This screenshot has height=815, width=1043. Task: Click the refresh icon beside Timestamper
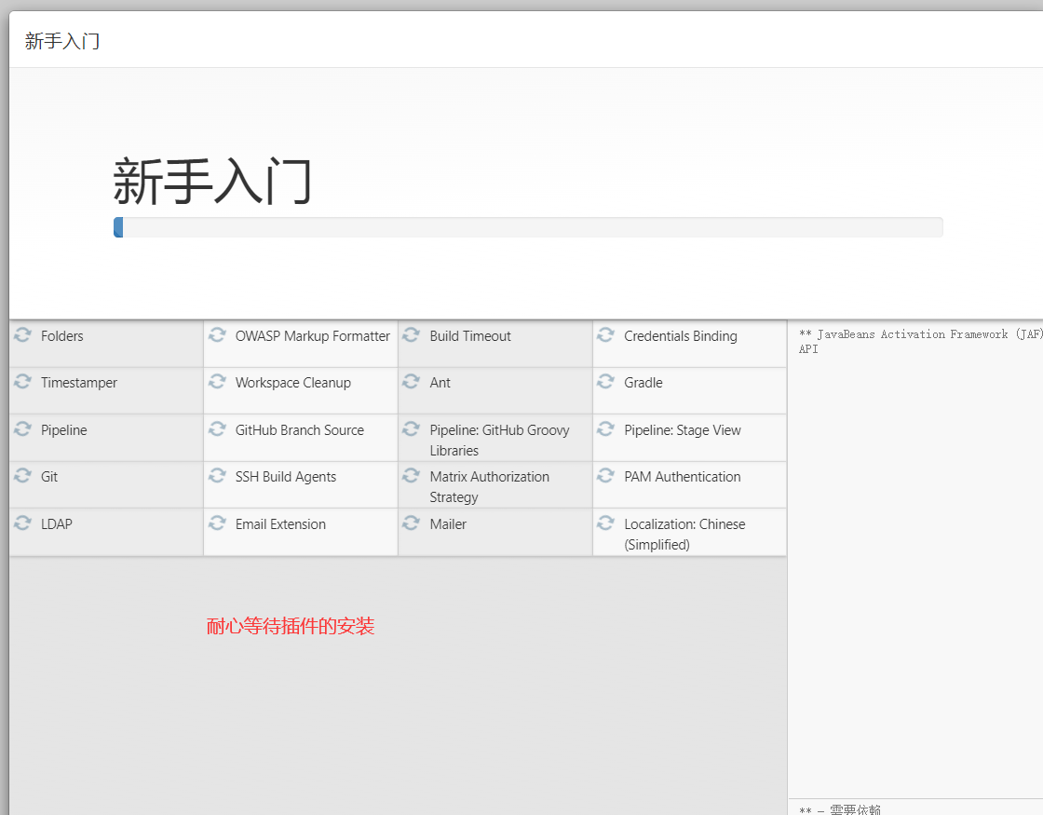[x=22, y=381]
